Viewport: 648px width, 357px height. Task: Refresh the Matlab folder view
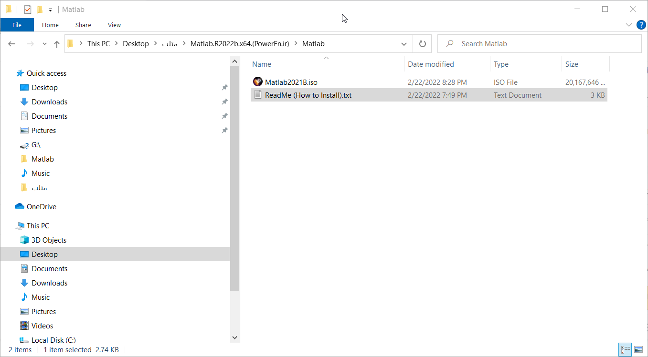point(422,44)
